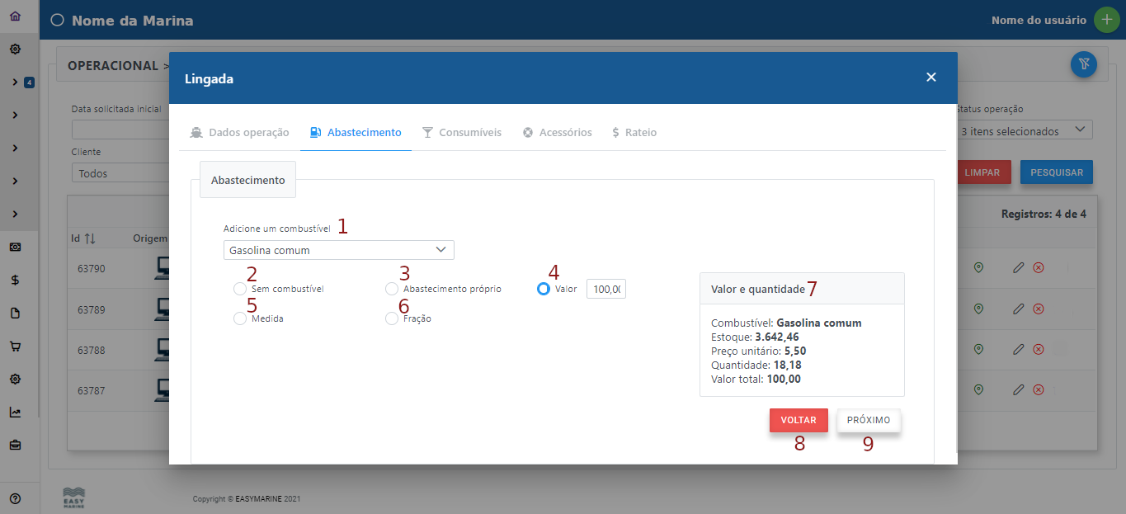Image resolution: width=1126 pixels, height=514 pixels.
Task: Expand the sidebar chevron with badge 4
Action: pyautogui.click(x=15, y=82)
